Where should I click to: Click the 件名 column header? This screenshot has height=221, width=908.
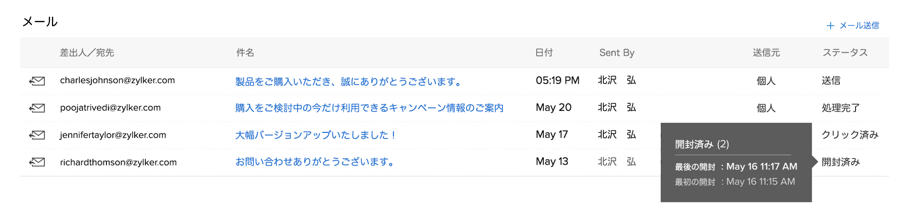(245, 53)
